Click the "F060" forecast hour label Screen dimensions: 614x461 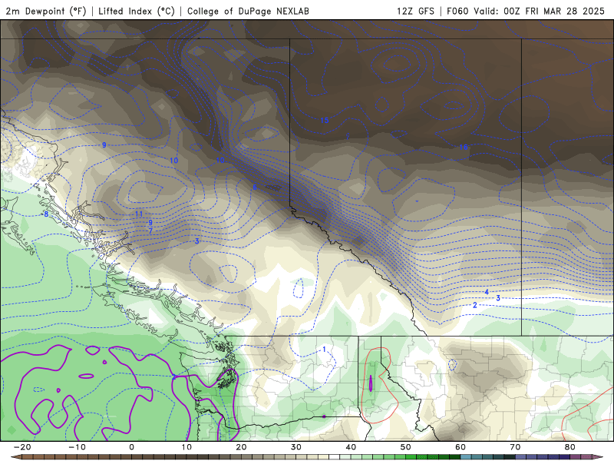click(x=457, y=12)
